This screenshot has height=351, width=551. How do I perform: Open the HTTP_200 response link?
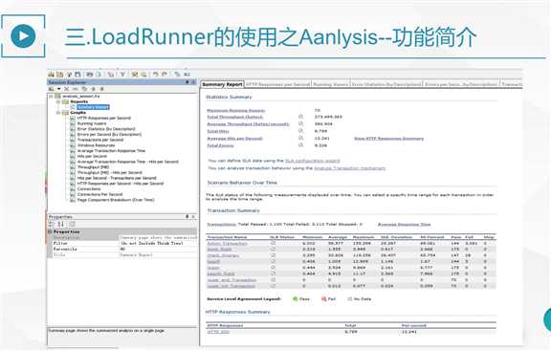218,332
